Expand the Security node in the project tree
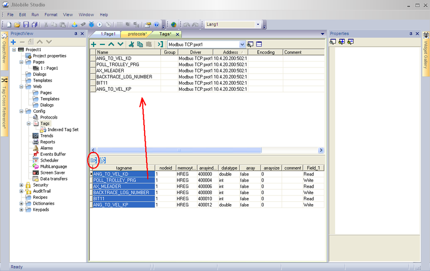The width and height of the screenshot is (430, 271). (x=21, y=185)
